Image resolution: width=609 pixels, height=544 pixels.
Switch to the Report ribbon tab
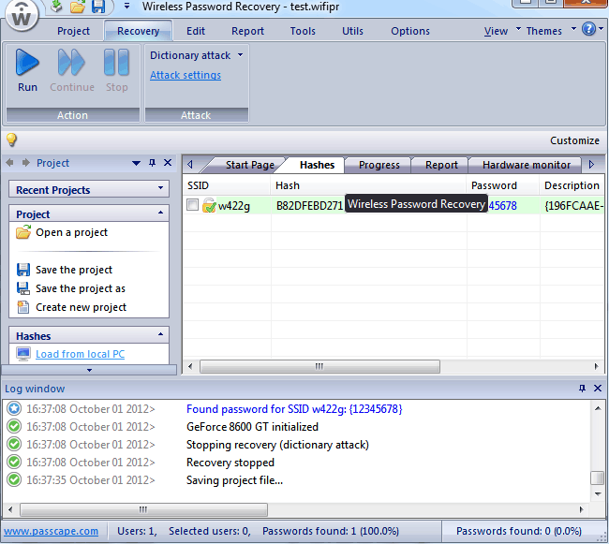point(247,31)
